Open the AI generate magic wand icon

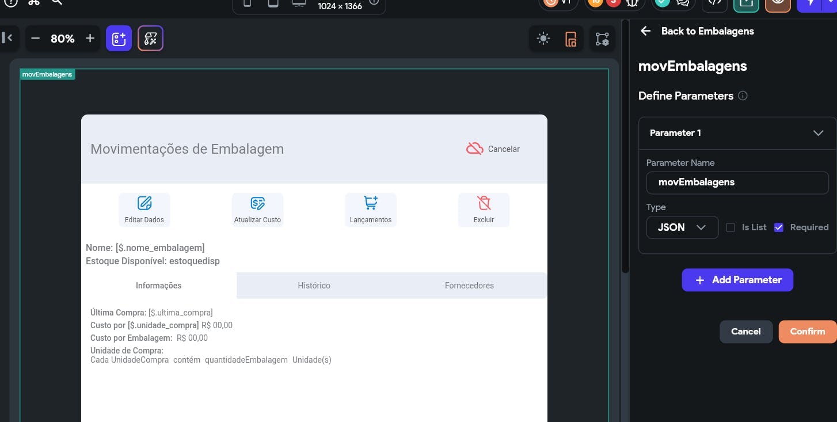150,39
